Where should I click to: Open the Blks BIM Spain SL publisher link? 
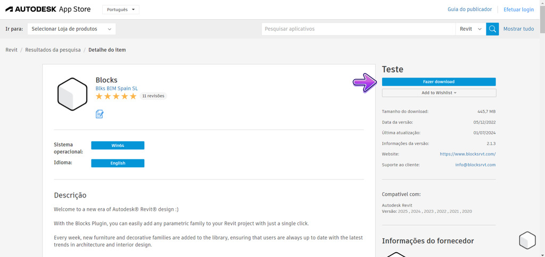point(117,88)
